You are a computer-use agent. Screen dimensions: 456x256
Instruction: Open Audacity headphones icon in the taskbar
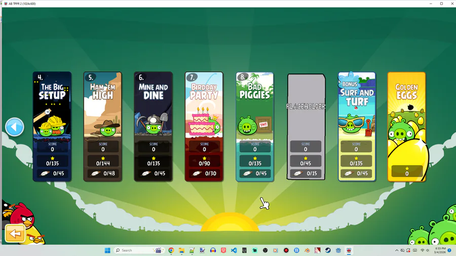point(213,250)
